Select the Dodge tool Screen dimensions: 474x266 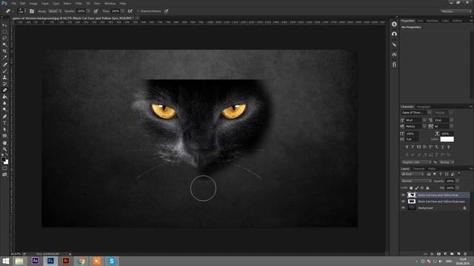click(x=4, y=109)
